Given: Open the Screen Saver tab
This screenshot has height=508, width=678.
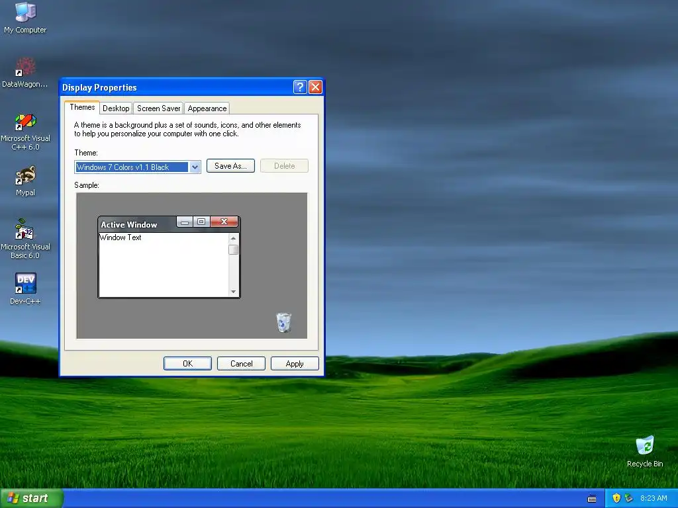Looking at the screenshot, I should pos(158,108).
